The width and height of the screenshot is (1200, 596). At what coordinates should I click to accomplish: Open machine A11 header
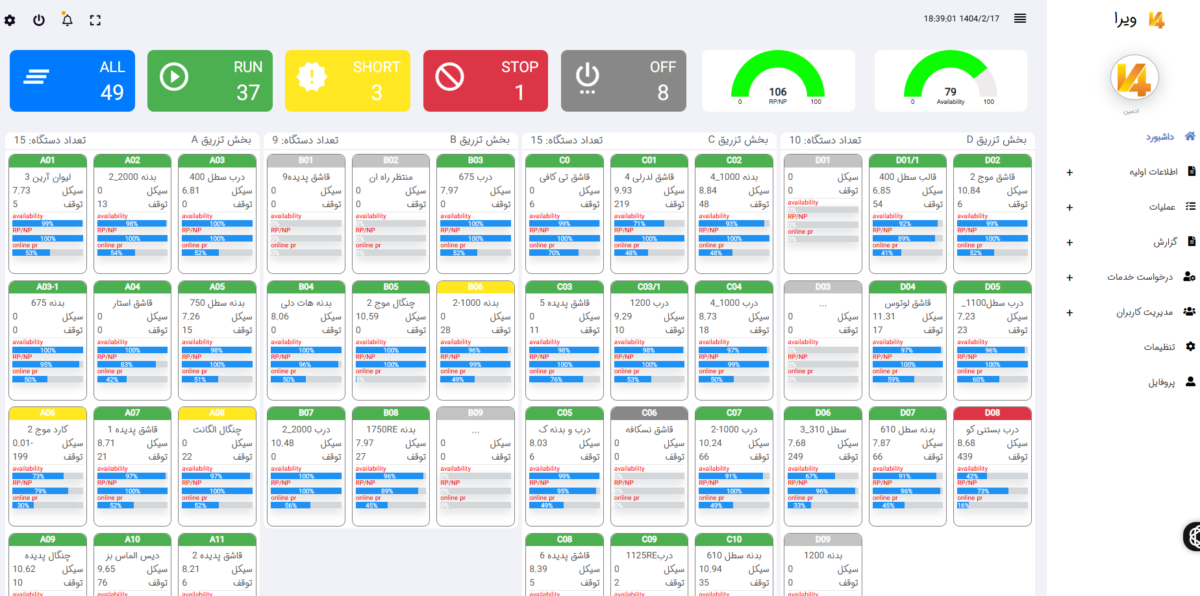[x=217, y=540]
